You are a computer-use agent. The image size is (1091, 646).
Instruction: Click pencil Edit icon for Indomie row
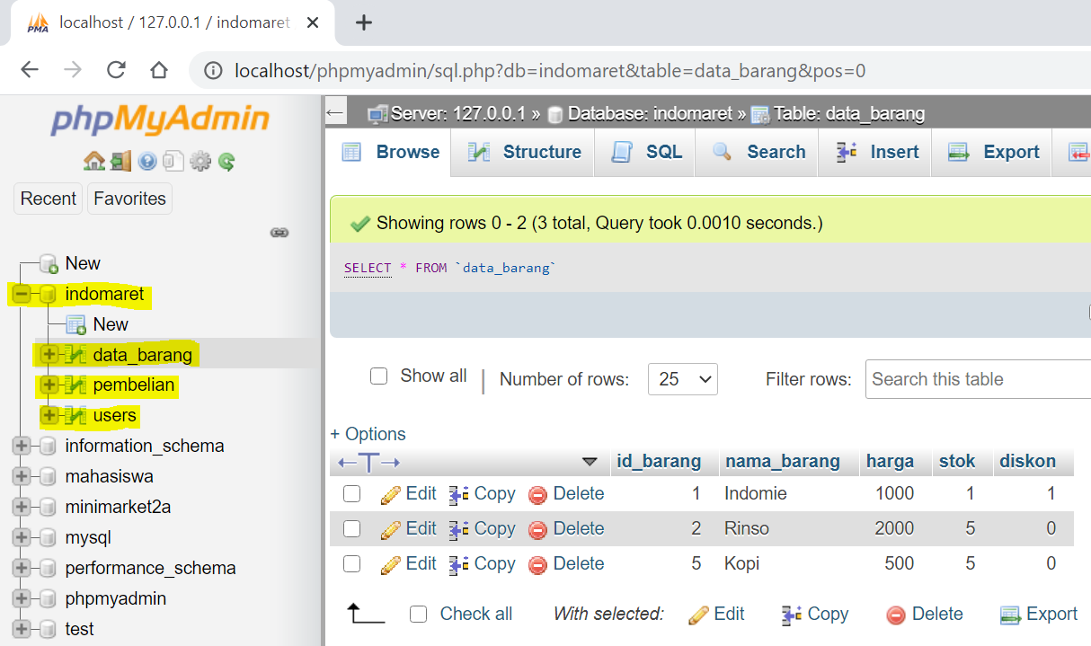click(390, 494)
